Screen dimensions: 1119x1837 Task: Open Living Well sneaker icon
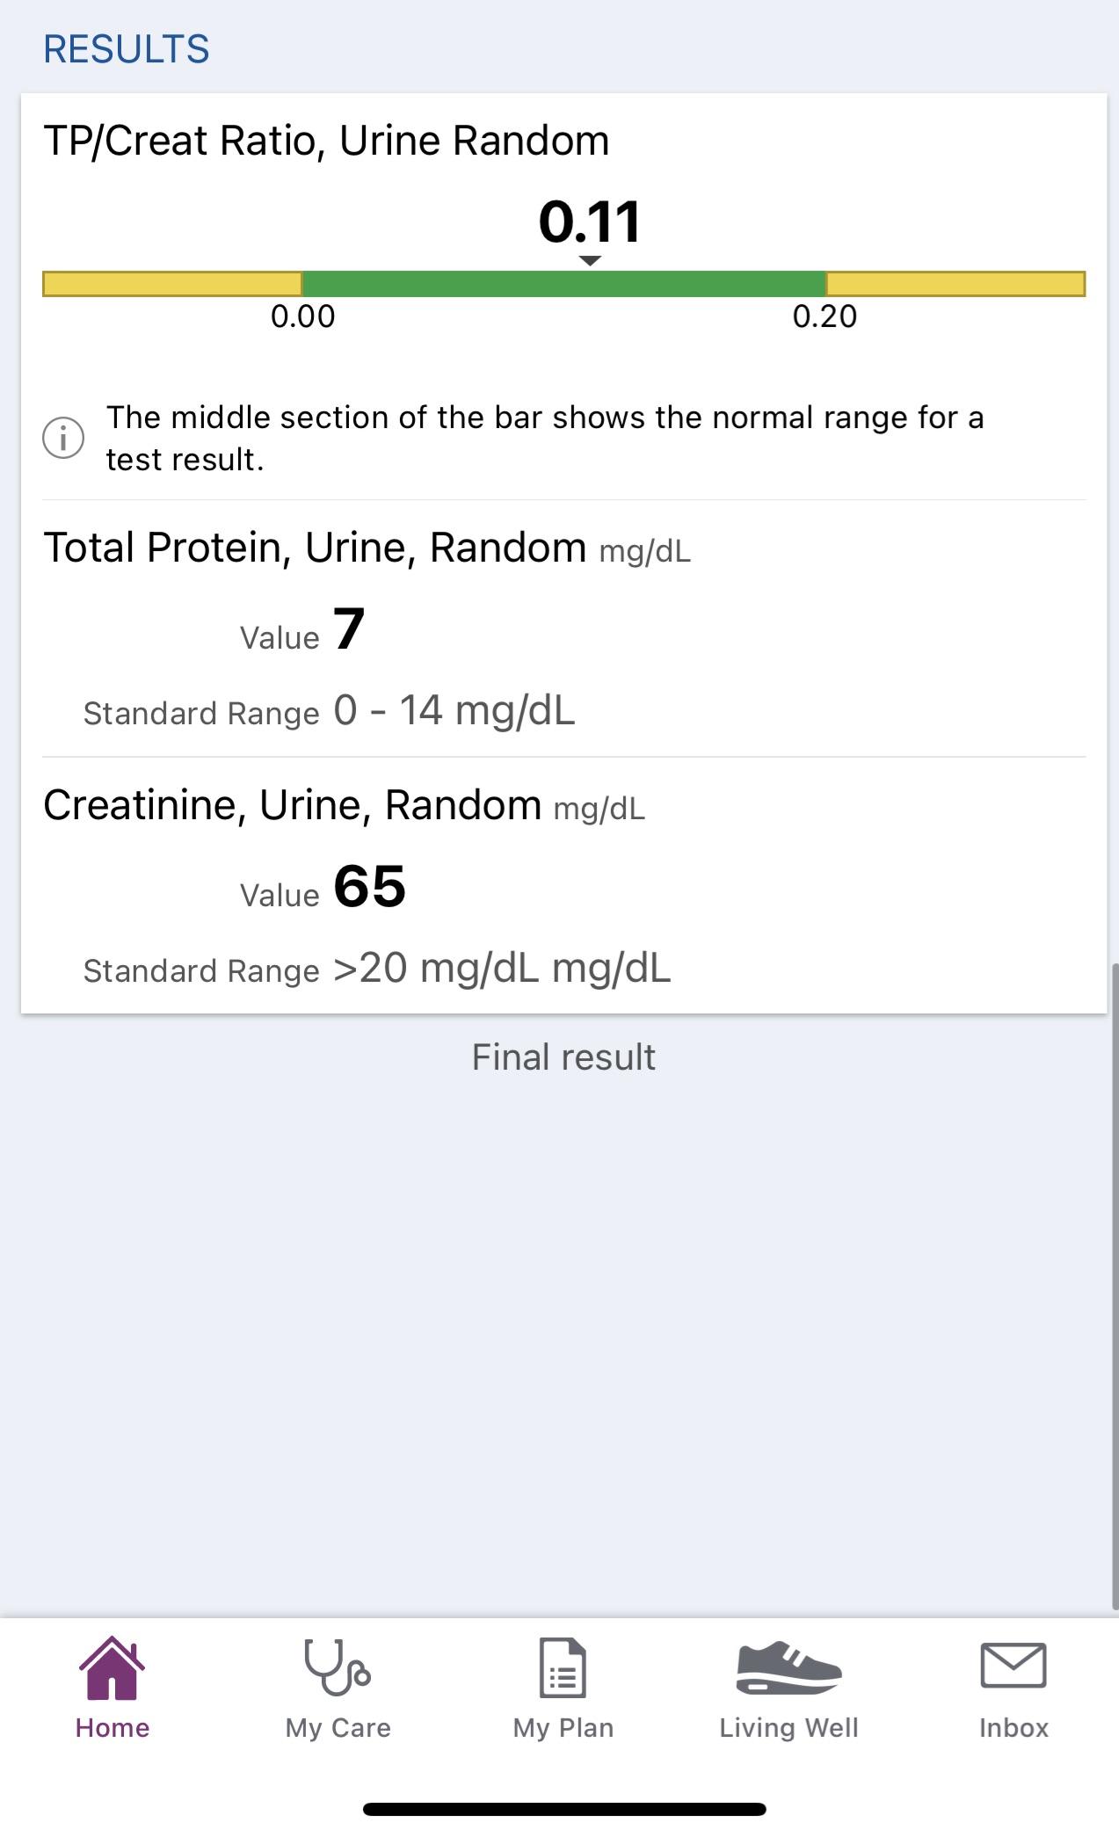pos(788,1667)
